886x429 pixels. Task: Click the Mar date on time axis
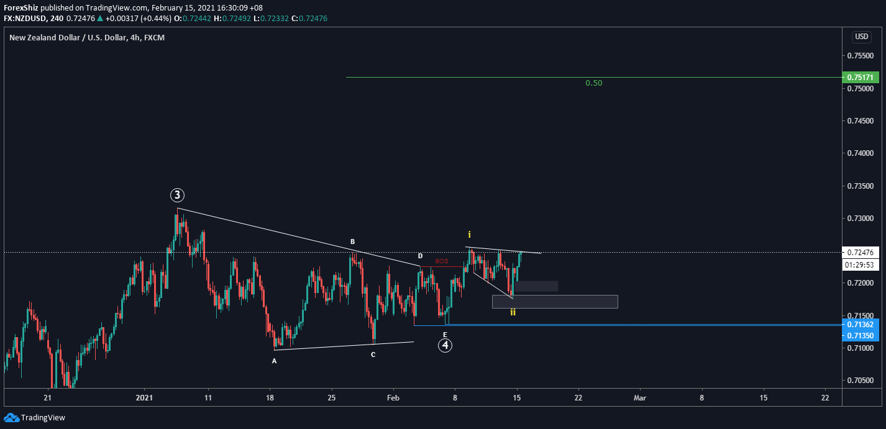639,397
